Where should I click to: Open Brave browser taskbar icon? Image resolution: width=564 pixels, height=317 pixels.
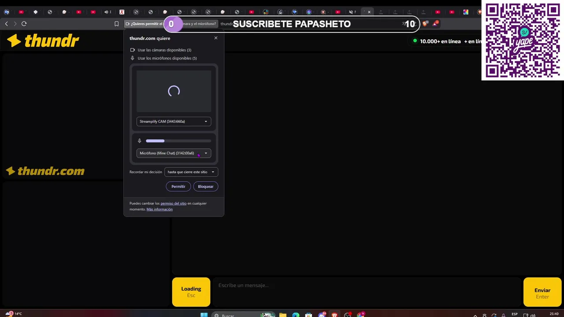(x=335, y=315)
